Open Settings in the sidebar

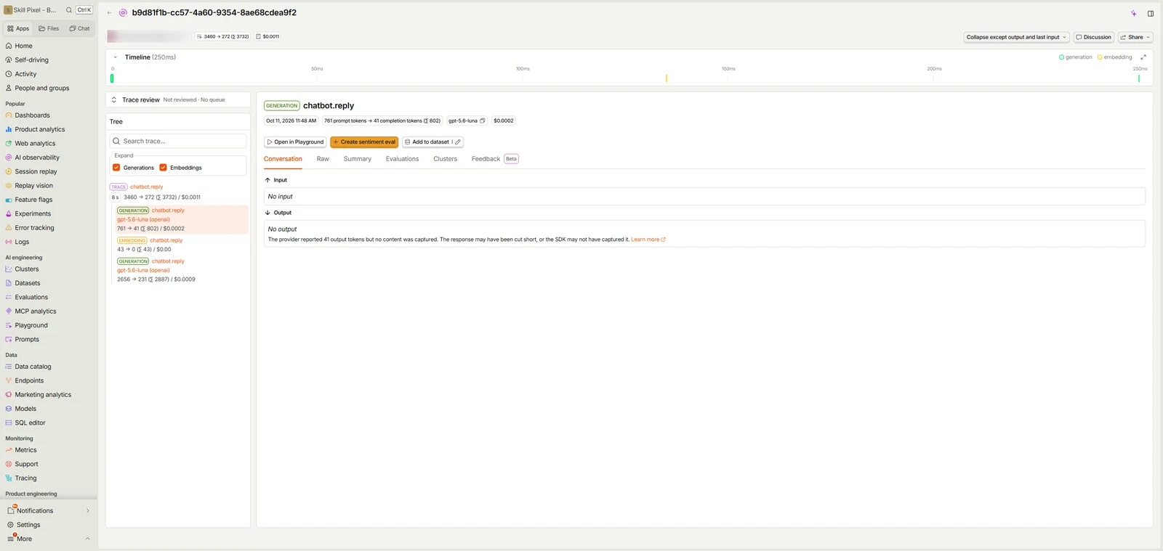tap(28, 525)
